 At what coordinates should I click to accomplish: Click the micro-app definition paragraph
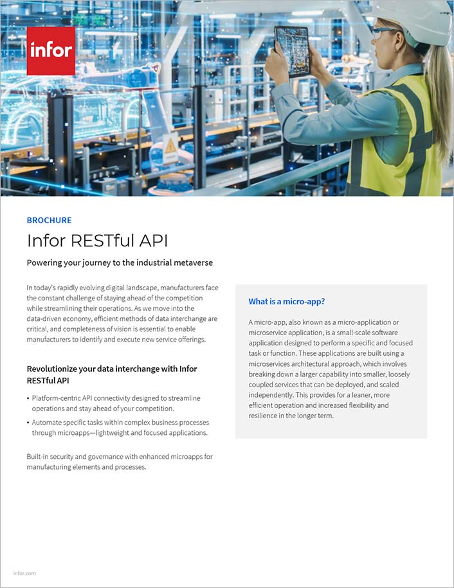[x=331, y=369]
